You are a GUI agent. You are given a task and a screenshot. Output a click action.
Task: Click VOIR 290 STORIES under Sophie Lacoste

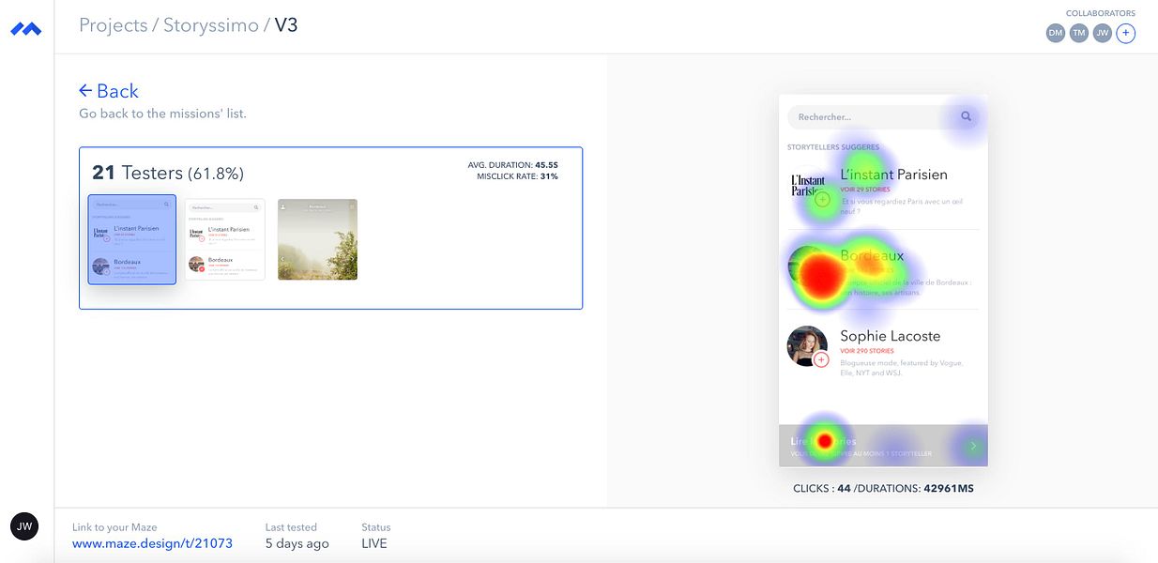867,351
